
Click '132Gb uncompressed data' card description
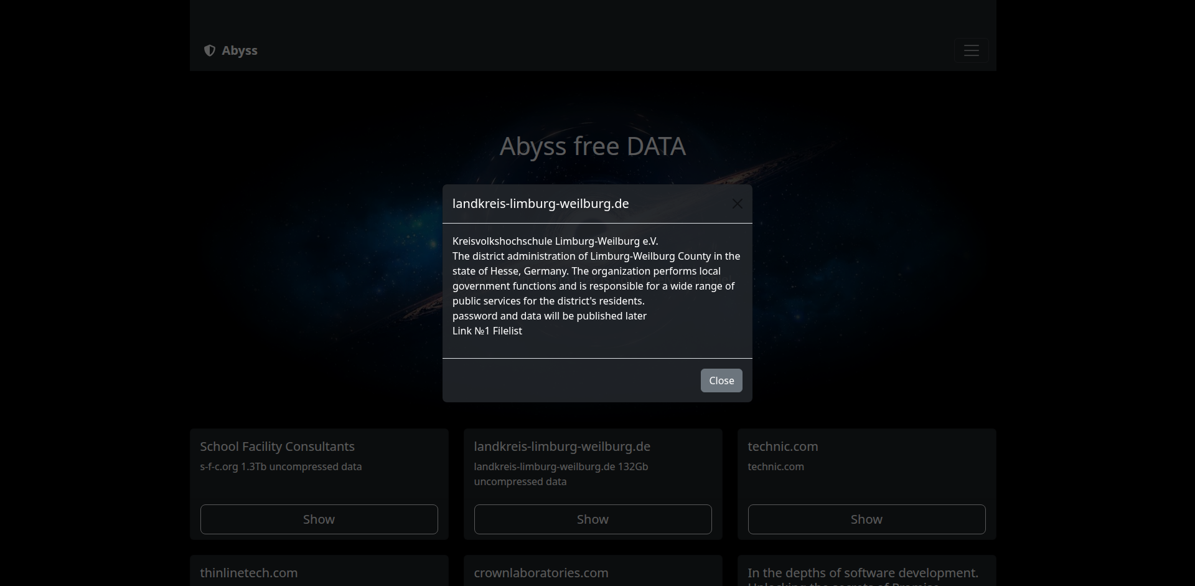[561, 474]
